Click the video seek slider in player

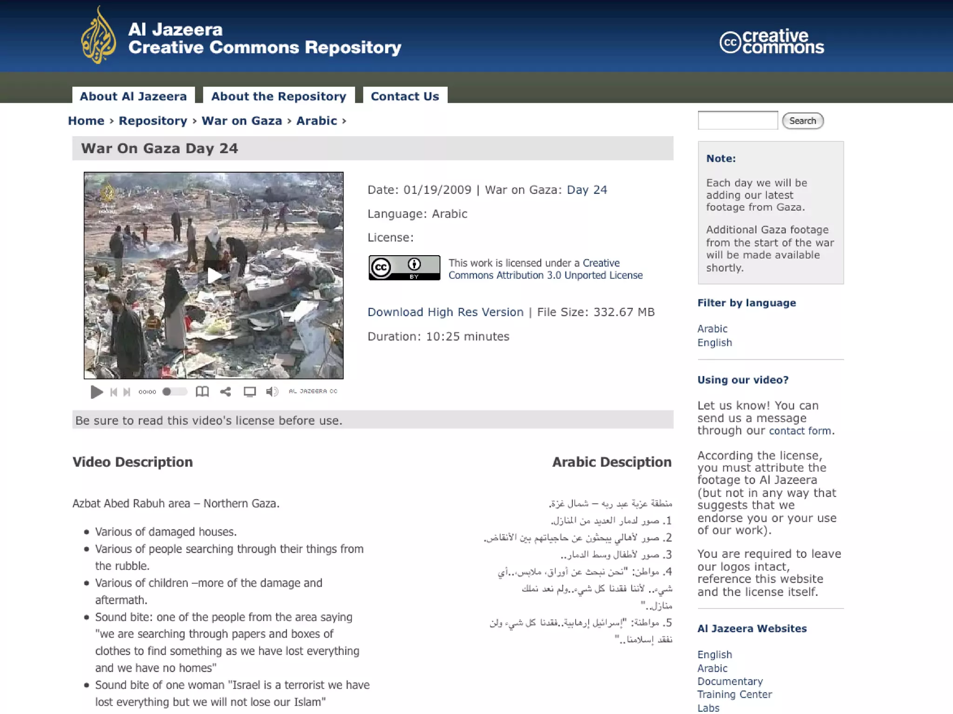tap(174, 392)
